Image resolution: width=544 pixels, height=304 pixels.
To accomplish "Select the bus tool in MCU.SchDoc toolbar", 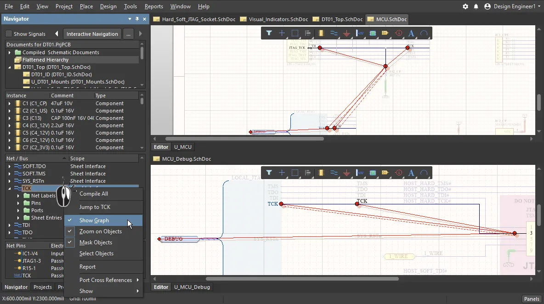I will click(x=360, y=33).
